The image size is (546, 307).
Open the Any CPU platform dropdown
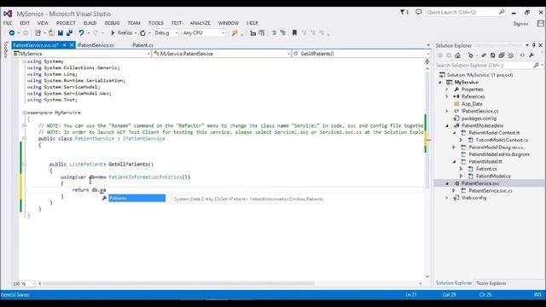pyautogui.click(x=204, y=32)
